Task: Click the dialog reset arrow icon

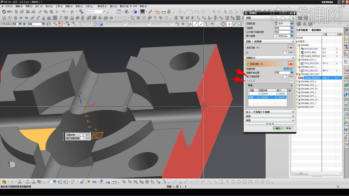Action: coord(290,13)
